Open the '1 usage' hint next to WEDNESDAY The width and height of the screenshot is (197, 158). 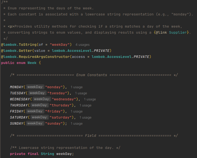(x=90, y=99)
